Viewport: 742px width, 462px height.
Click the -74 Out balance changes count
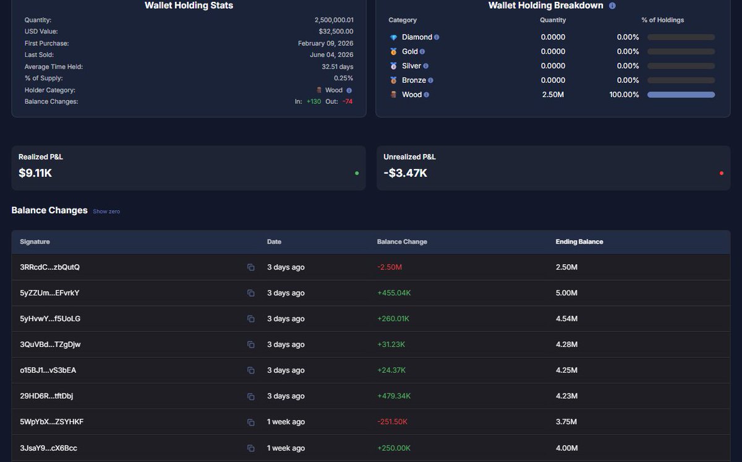coord(347,101)
